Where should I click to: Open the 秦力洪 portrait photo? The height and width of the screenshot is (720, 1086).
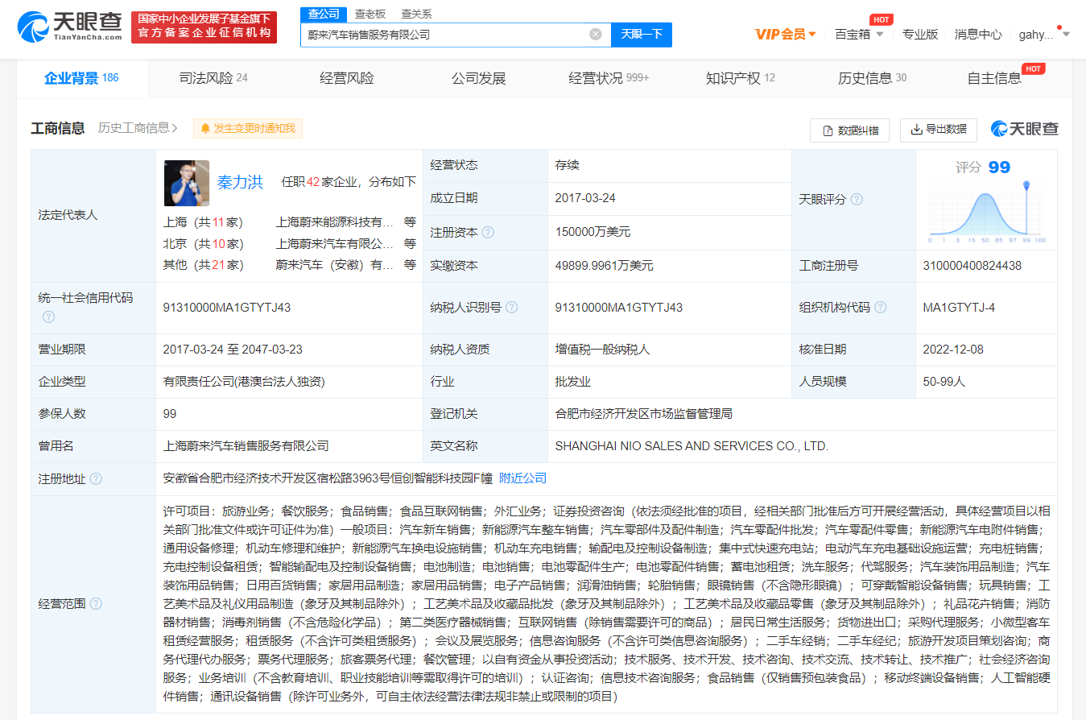coord(187,183)
